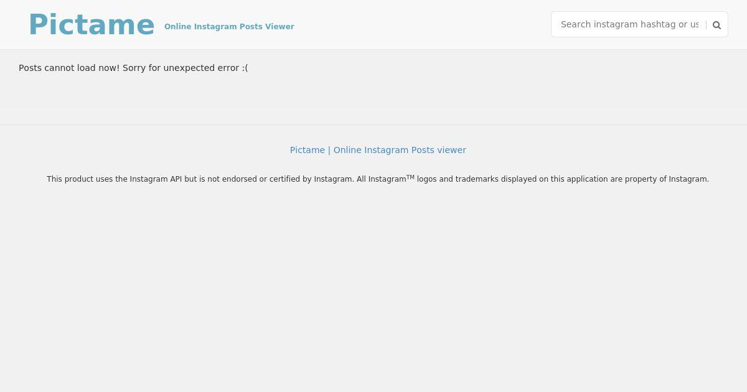Click the horizontal divider above the footer
The width and height of the screenshot is (747, 392).
(374, 124)
